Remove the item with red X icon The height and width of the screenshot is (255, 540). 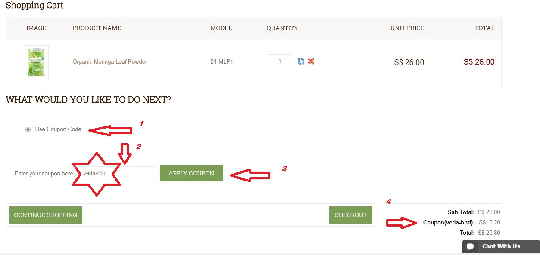[311, 61]
